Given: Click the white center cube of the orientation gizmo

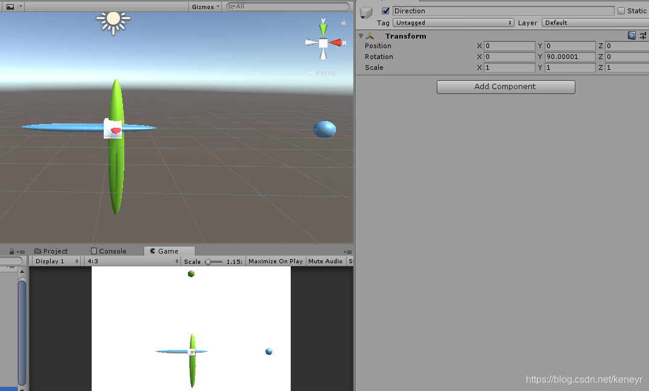Looking at the screenshot, I should pos(323,43).
